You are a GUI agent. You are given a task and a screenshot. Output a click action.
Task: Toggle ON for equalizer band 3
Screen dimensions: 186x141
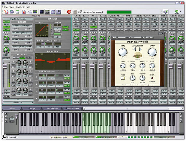pyautogui.click(x=67, y=93)
